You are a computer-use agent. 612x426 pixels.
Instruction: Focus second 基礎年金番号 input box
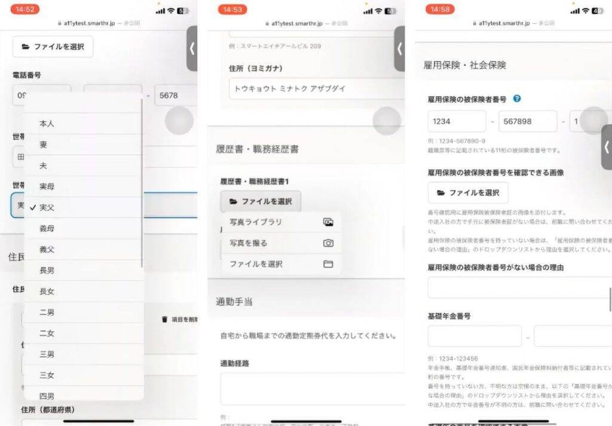click(x=573, y=336)
